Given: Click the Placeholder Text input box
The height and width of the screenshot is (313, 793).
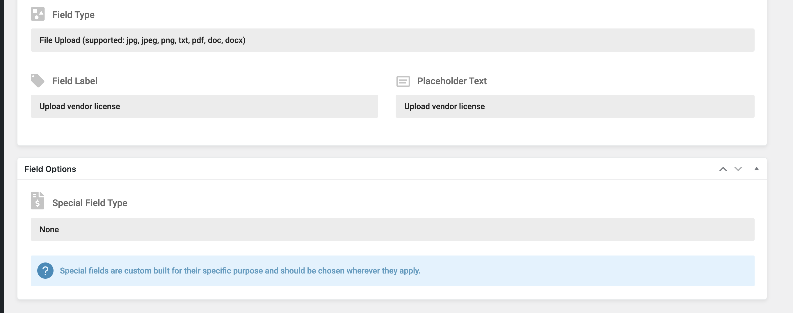Looking at the screenshot, I should pos(575,106).
